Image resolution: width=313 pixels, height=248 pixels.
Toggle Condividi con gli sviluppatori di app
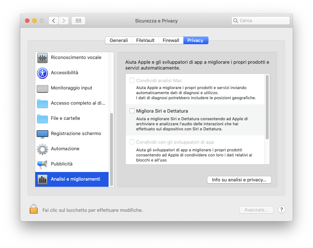(132, 142)
